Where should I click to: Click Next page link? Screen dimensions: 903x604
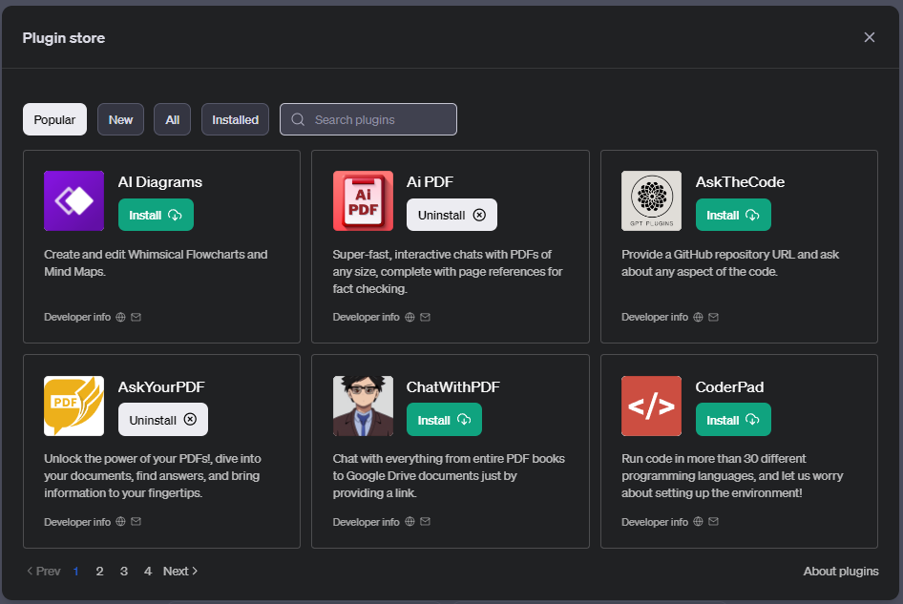[x=180, y=572]
